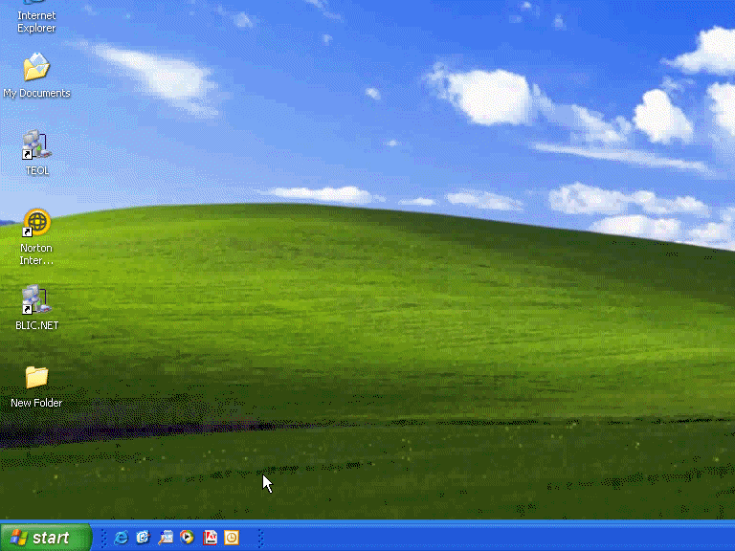Image resolution: width=735 pixels, height=551 pixels.
Task: Select the My Documents folder icon
Action: 36,69
